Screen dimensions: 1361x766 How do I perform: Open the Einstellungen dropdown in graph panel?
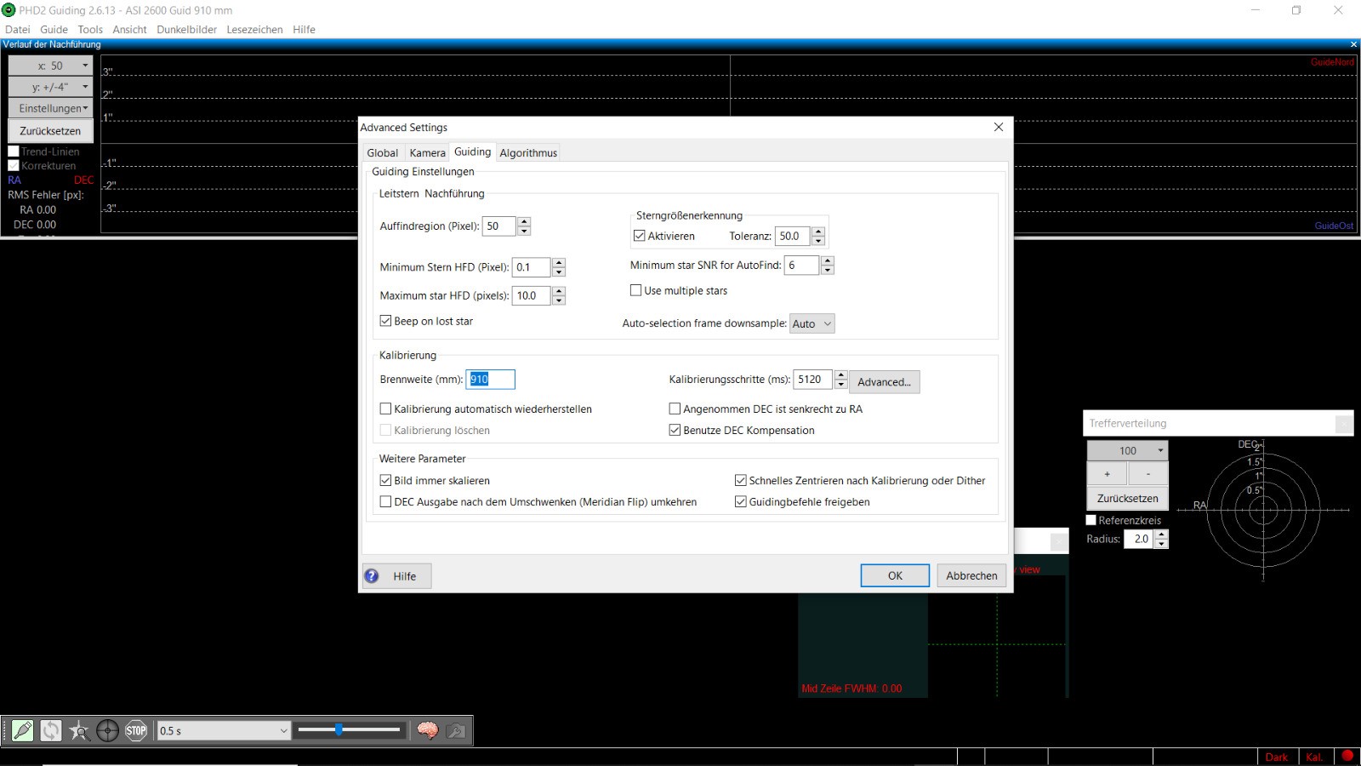[x=50, y=108]
